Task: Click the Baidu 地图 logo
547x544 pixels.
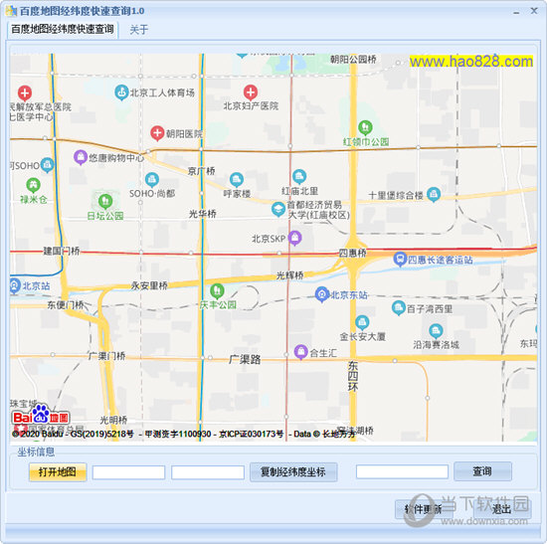Action: [41, 415]
